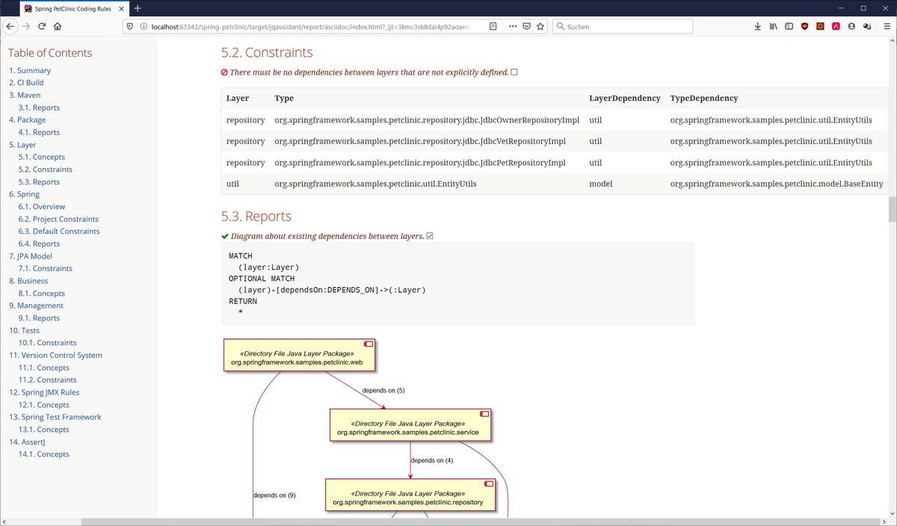Bookmark this page with the star
897x526 pixels.
[x=540, y=26]
